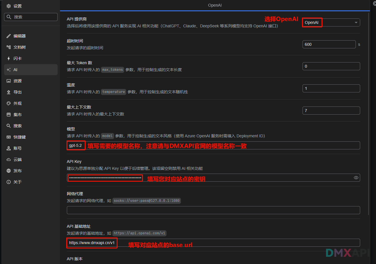Click the lightning icon for 闪卡
Screen dimensions: 376x264
click(x=9, y=58)
